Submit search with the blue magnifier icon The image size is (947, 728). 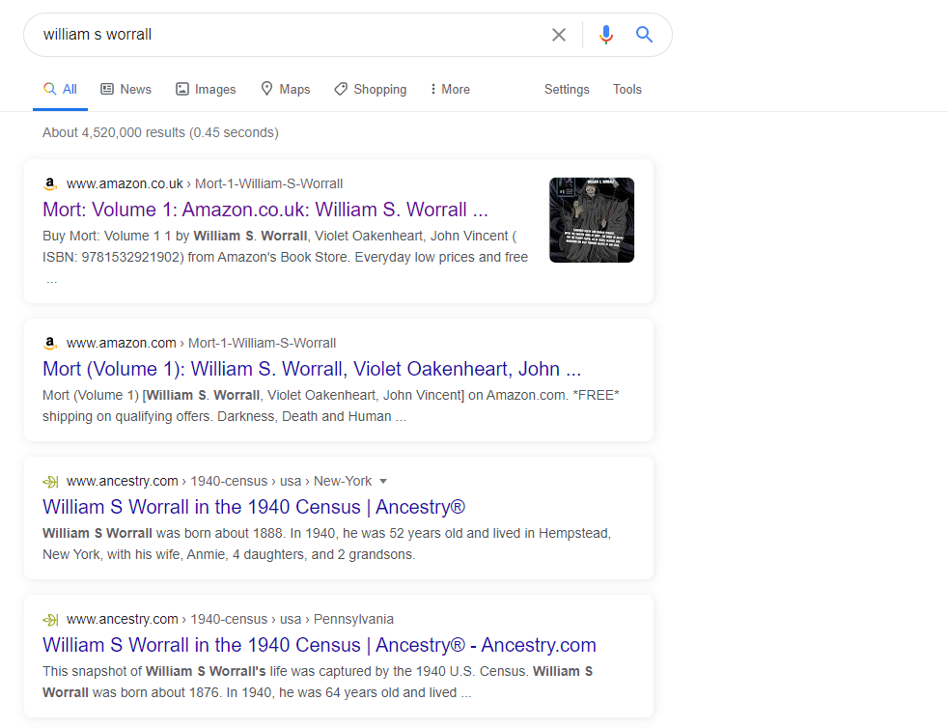coord(645,35)
